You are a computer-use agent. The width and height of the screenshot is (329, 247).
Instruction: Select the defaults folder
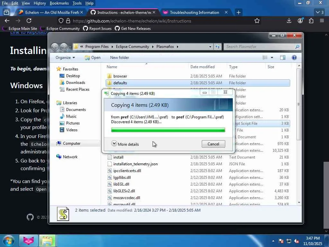(x=198, y=83)
